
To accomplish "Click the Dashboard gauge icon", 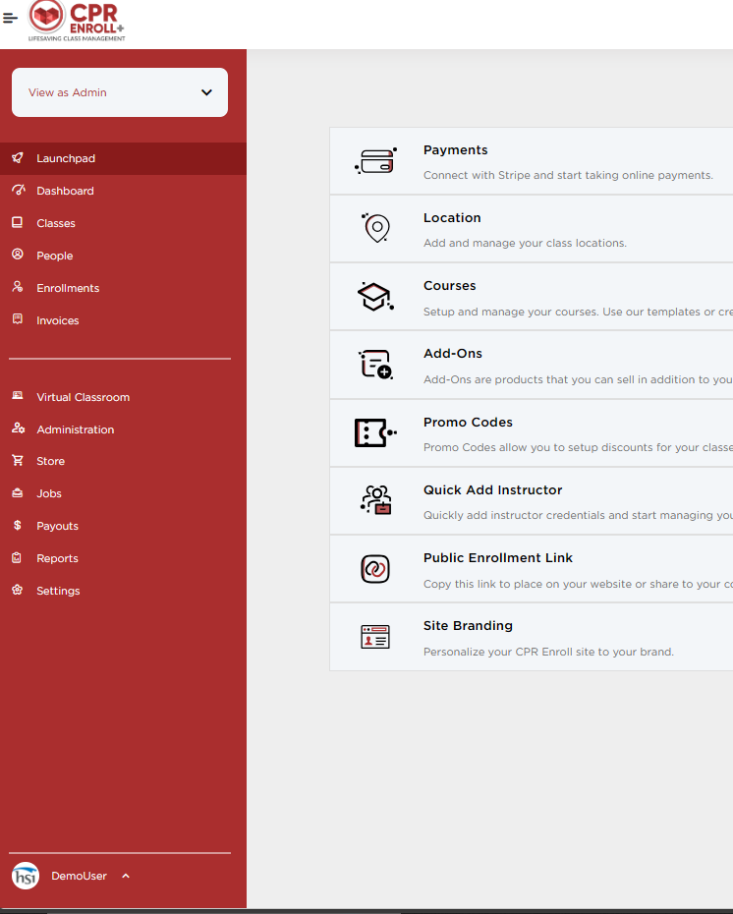I will pyautogui.click(x=18, y=190).
